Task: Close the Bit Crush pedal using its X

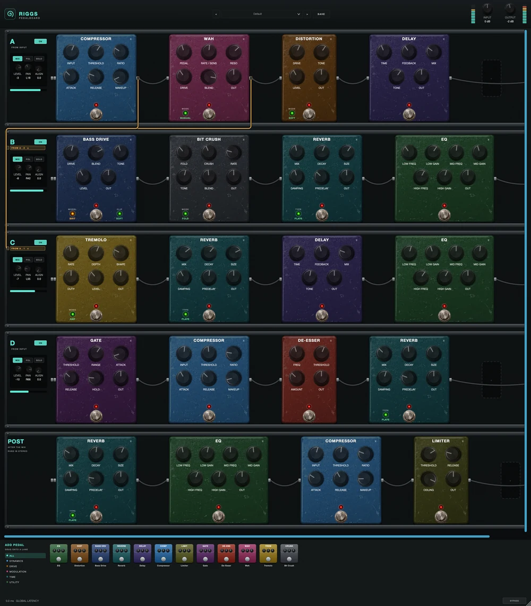Action: (244, 140)
